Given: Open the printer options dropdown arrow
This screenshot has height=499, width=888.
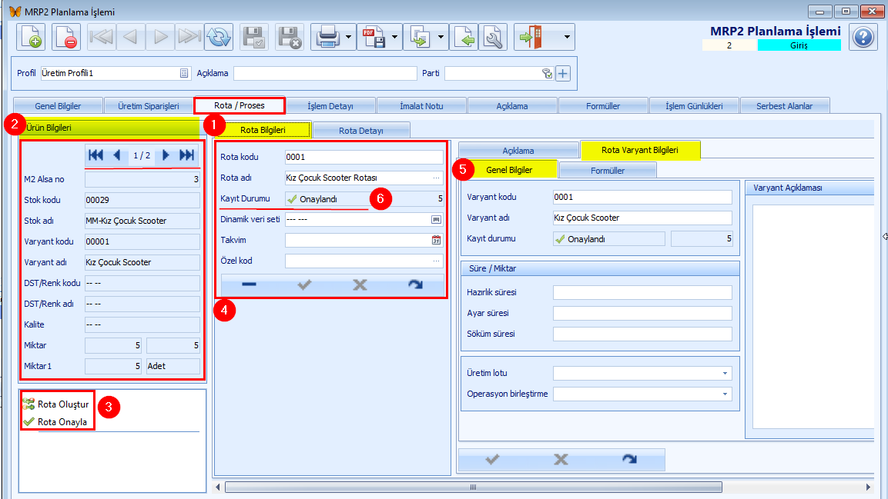Looking at the screenshot, I should click(x=349, y=37).
